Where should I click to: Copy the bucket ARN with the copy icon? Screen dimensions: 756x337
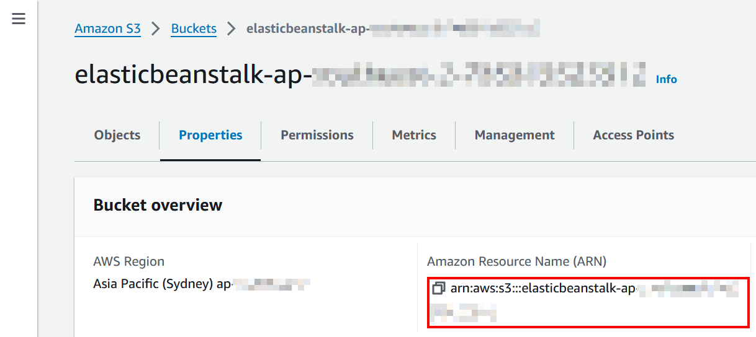[439, 289]
